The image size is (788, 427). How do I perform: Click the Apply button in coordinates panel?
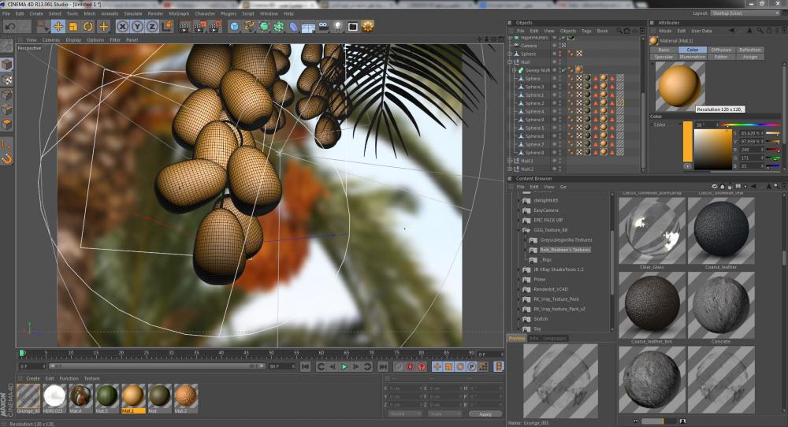(x=485, y=414)
